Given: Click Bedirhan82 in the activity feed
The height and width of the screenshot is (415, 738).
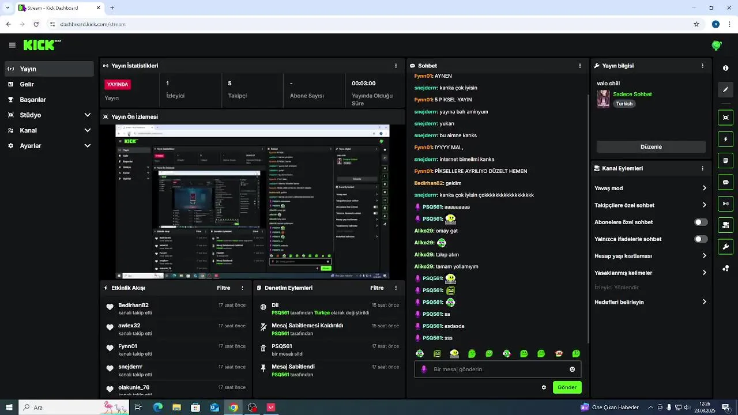Looking at the screenshot, I should point(133,305).
